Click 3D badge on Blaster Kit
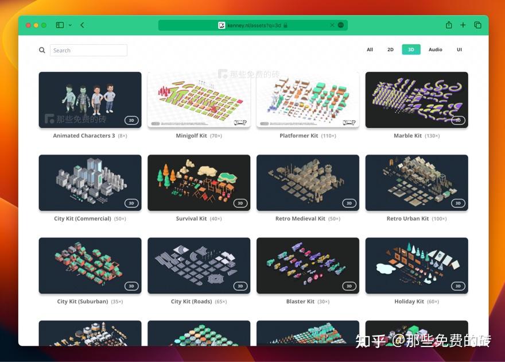Viewport: 505px width, 362px height. (x=349, y=286)
